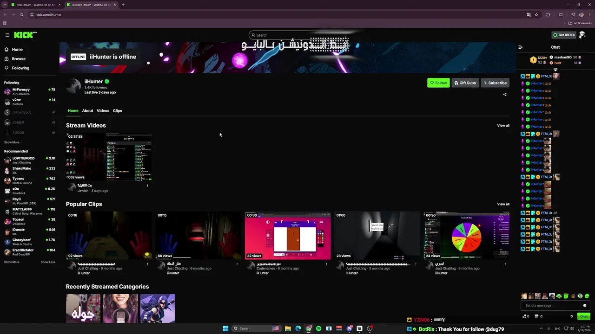Collapse the chat panel with the arrow icon
The width and height of the screenshot is (595, 334).
[x=520, y=47]
